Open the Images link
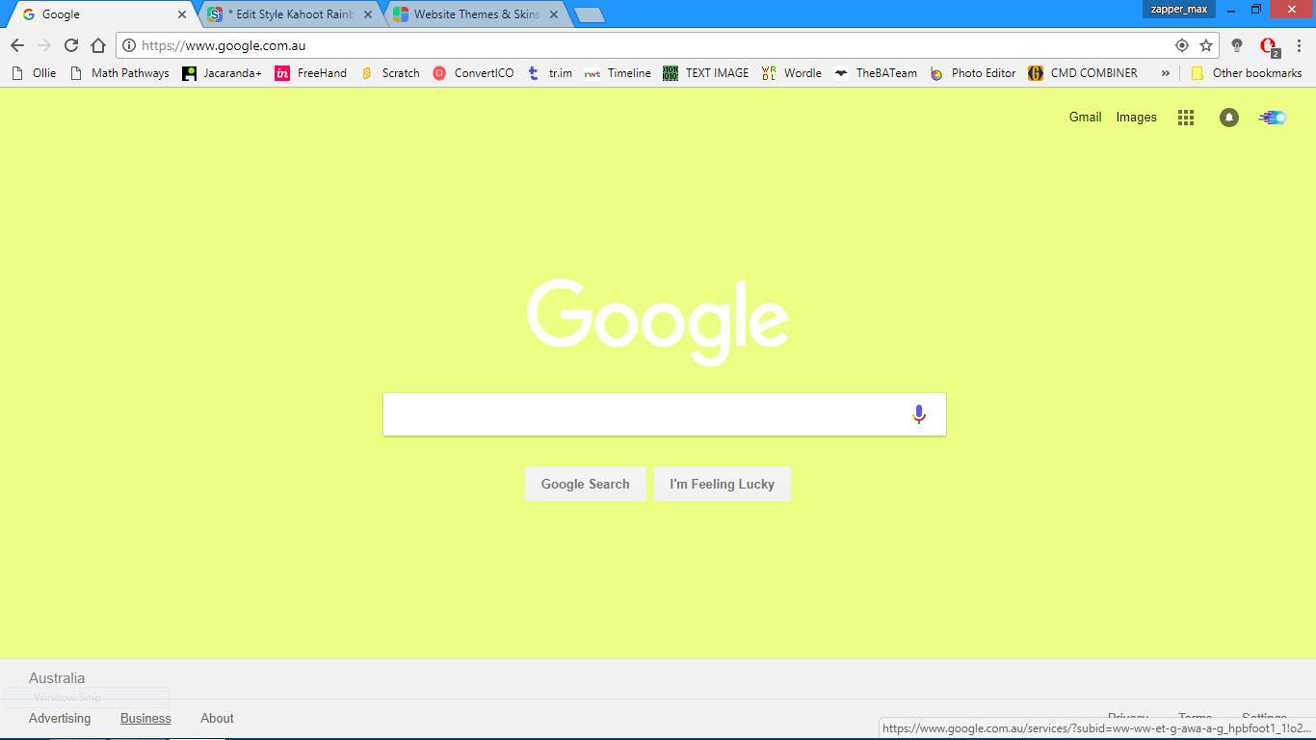The width and height of the screenshot is (1316, 740). click(x=1136, y=117)
